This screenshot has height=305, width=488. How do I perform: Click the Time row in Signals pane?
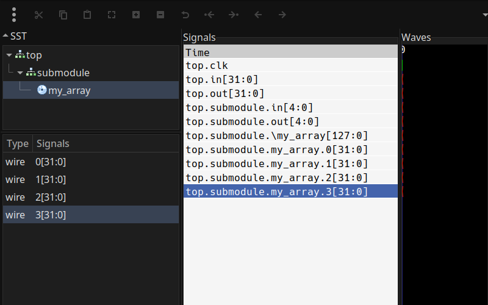click(x=291, y=52)
